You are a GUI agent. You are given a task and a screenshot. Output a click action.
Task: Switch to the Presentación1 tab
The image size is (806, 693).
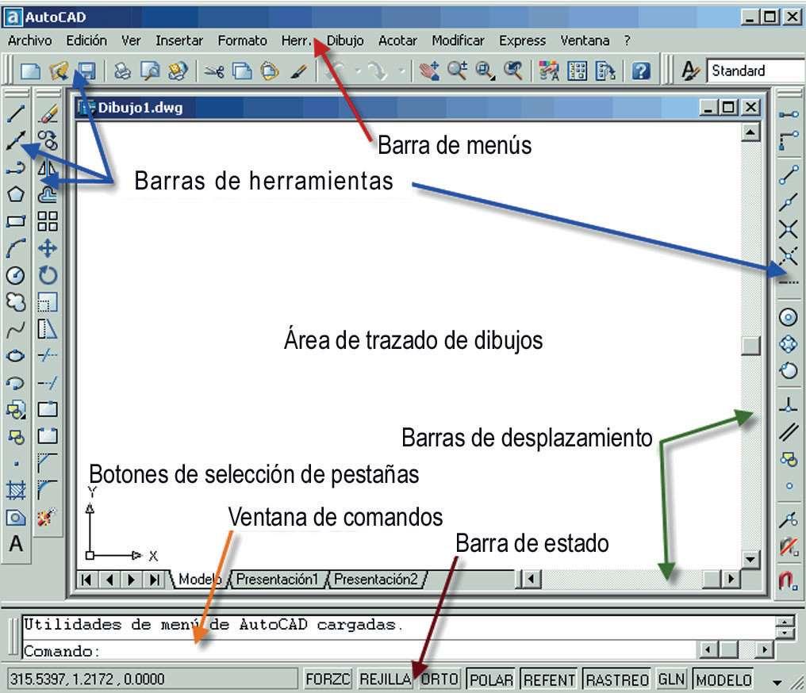(277, 580)
